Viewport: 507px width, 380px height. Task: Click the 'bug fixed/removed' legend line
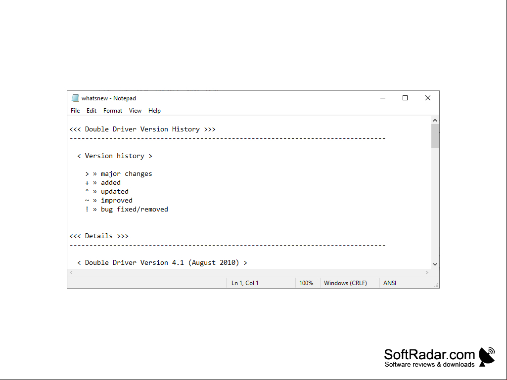coord(127,210)
